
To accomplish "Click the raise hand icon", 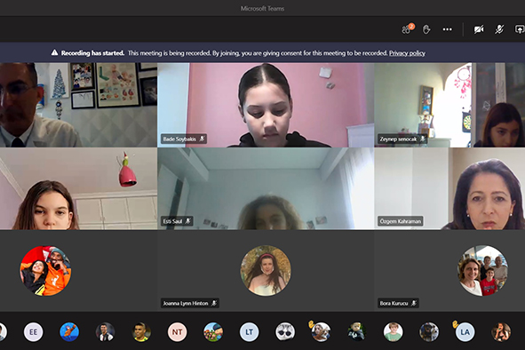I will [x=426, y=29].
